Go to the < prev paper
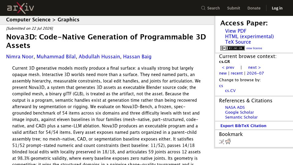 coord(228,67)
